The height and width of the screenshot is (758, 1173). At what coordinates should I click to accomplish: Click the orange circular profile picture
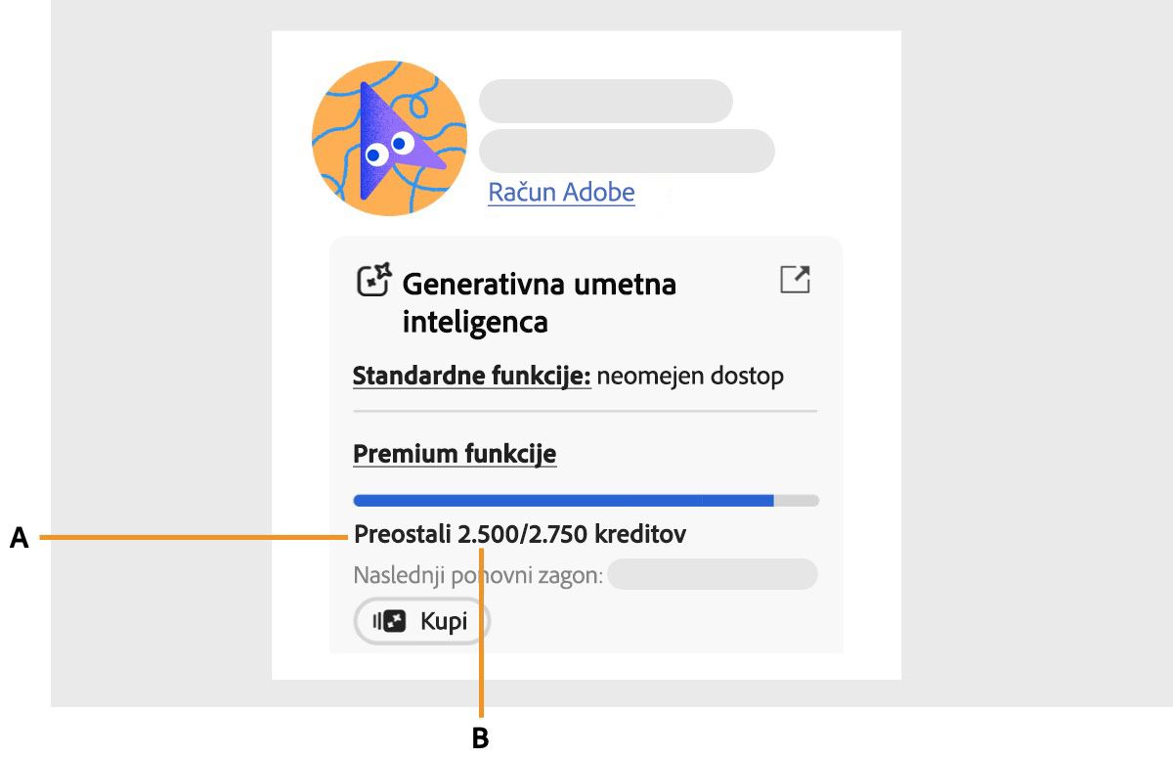[388, 137]
